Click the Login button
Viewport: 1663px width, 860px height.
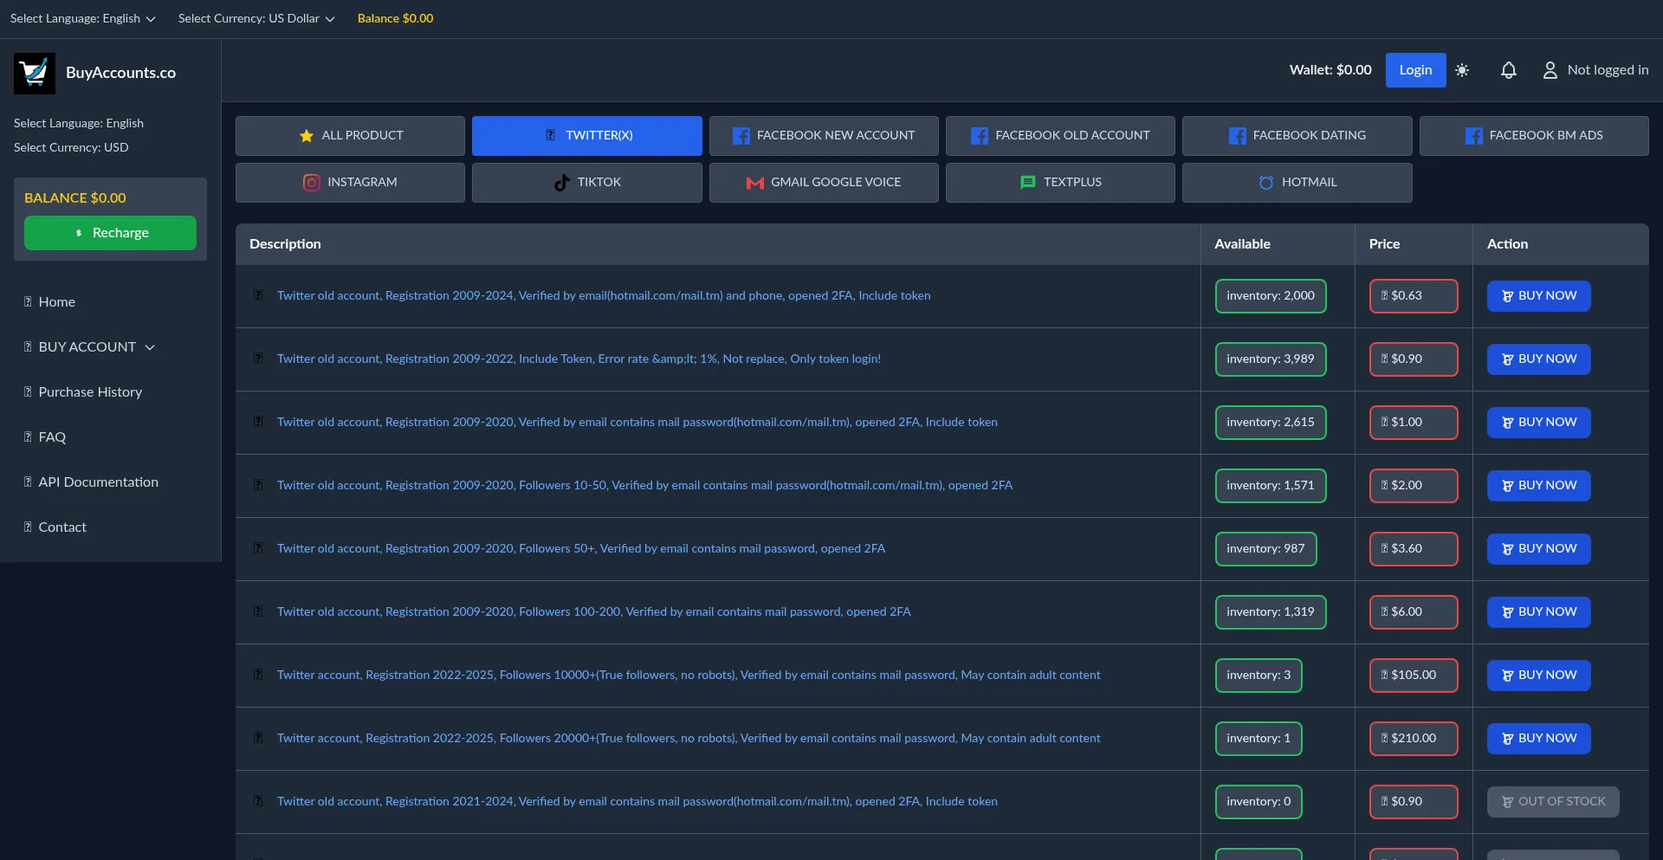(x=1414, y=70)
